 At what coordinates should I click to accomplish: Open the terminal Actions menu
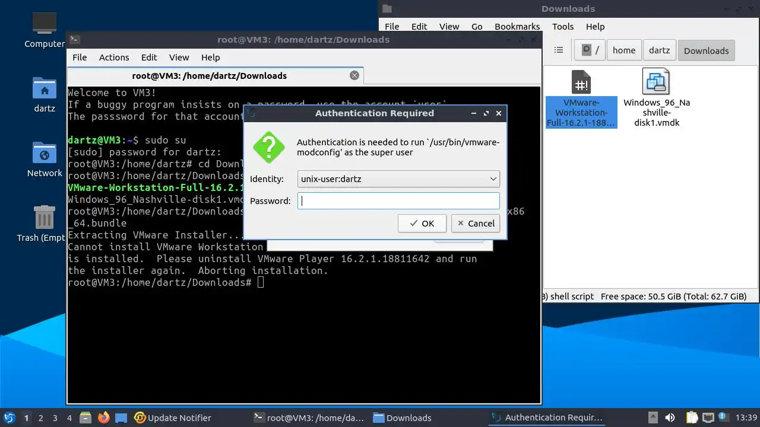tap(114, 58)
